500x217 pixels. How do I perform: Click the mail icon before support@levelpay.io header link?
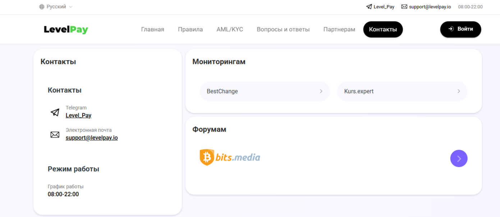coord(404,6)
